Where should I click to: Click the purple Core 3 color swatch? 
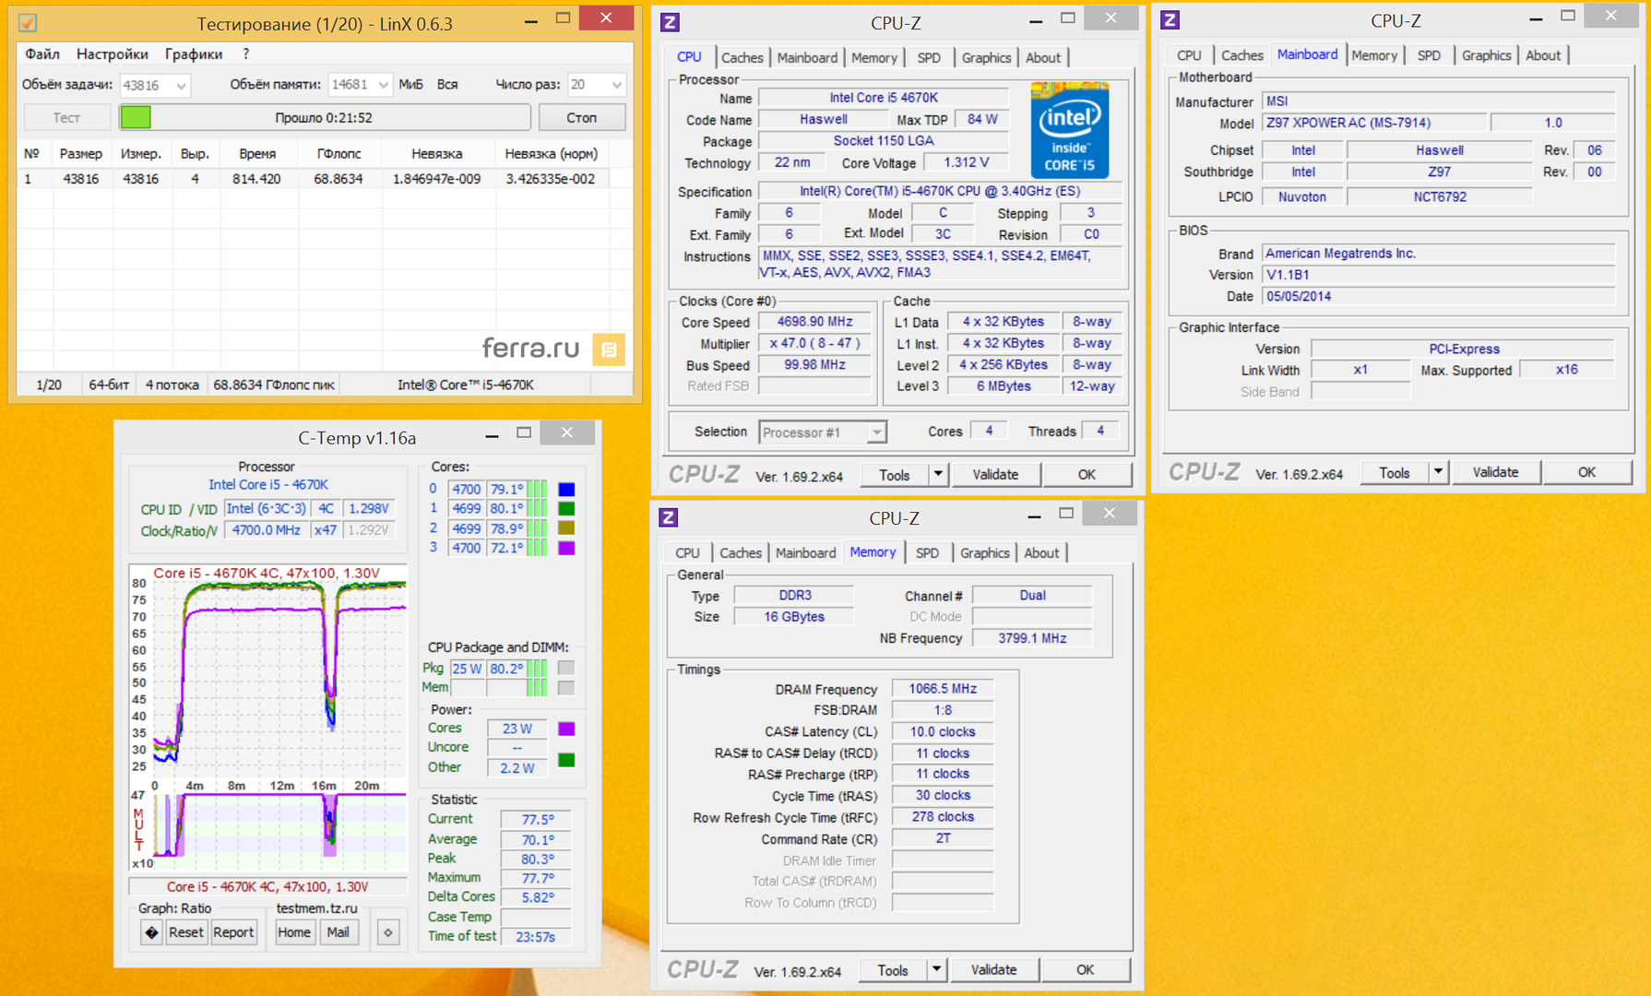click(566, 548)
